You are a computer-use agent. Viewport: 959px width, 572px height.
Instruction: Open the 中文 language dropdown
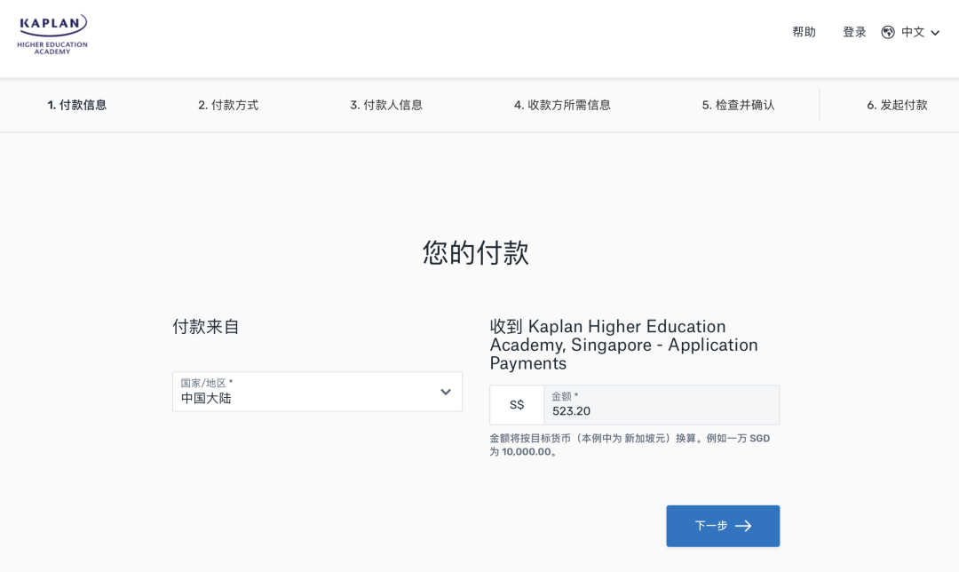911,31
